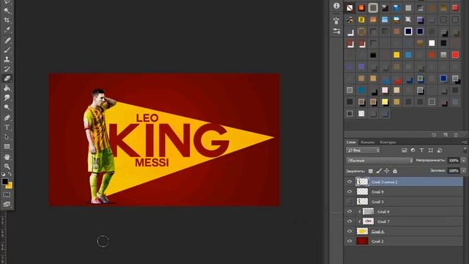Filter layers by type layers icon
The image size is (469, 264).
coord(421,150)
